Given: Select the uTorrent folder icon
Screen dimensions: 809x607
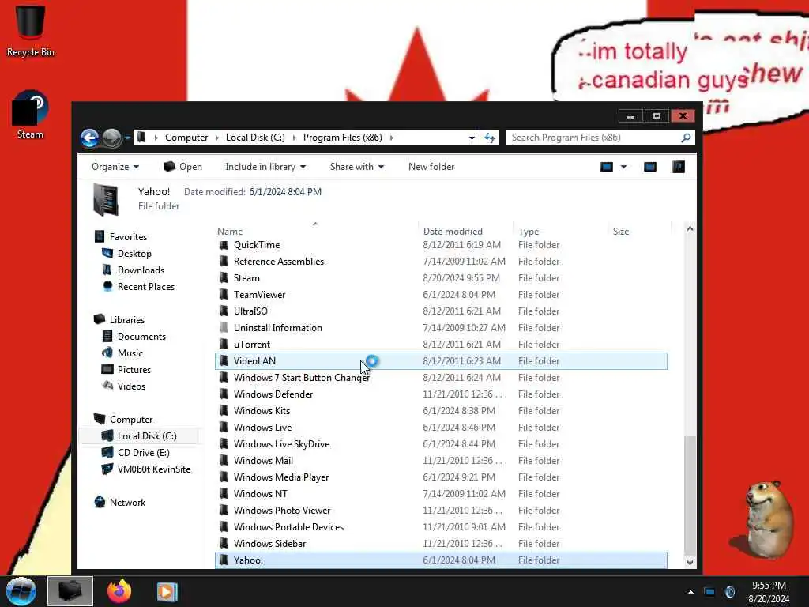Looking at the screenshot, I should [x=224, y=345].
